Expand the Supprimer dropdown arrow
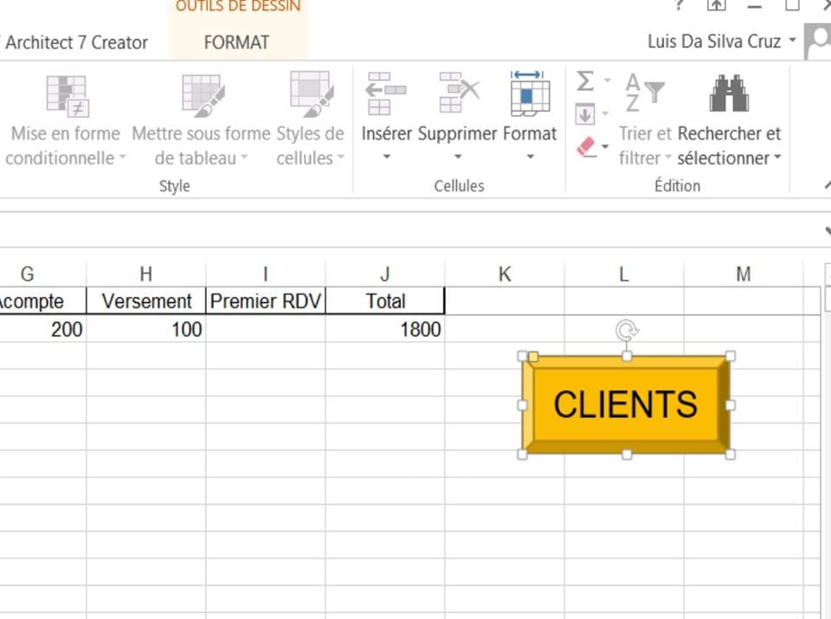The image size is (831, 619). 458,157
